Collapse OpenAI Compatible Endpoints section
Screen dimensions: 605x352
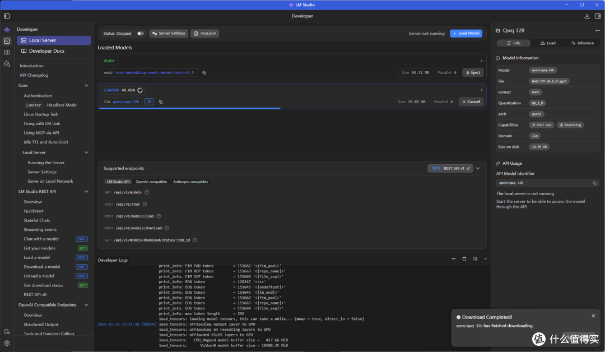coord(86,305)
